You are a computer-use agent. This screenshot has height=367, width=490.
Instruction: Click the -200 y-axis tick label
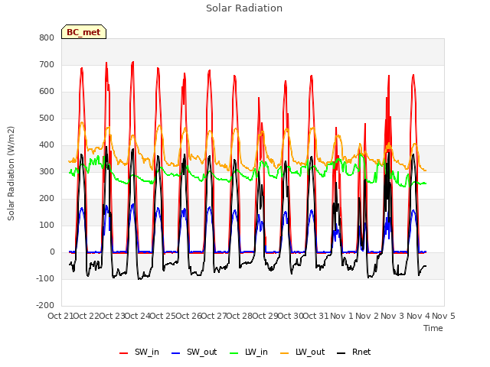[45, 306]
